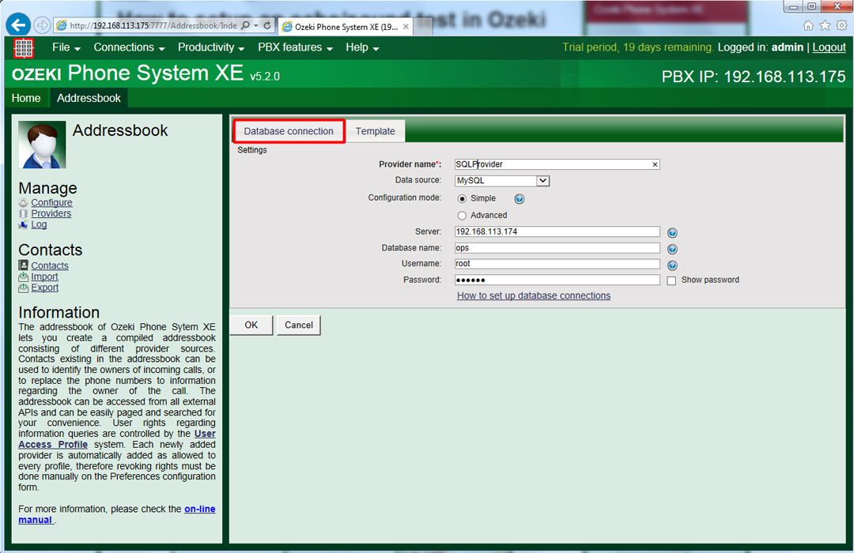Expand the File menu
This screenshot has width=854, height=553.
point(66,47)
